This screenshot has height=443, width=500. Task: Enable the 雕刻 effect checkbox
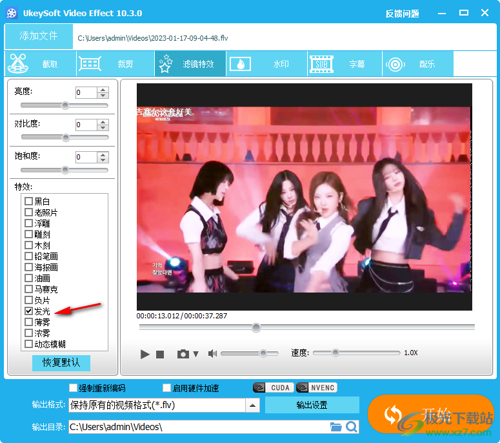[x=28, y=234]
